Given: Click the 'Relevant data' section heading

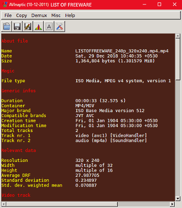Looking at the screenshot, I should pos(19,151).
